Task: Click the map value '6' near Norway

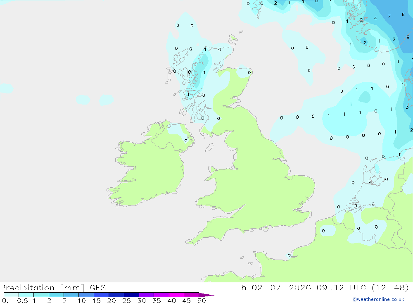Action: pos(403,14)
